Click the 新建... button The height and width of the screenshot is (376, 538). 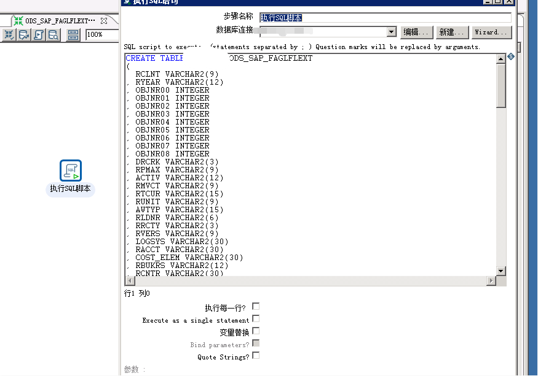coord(452,32)
